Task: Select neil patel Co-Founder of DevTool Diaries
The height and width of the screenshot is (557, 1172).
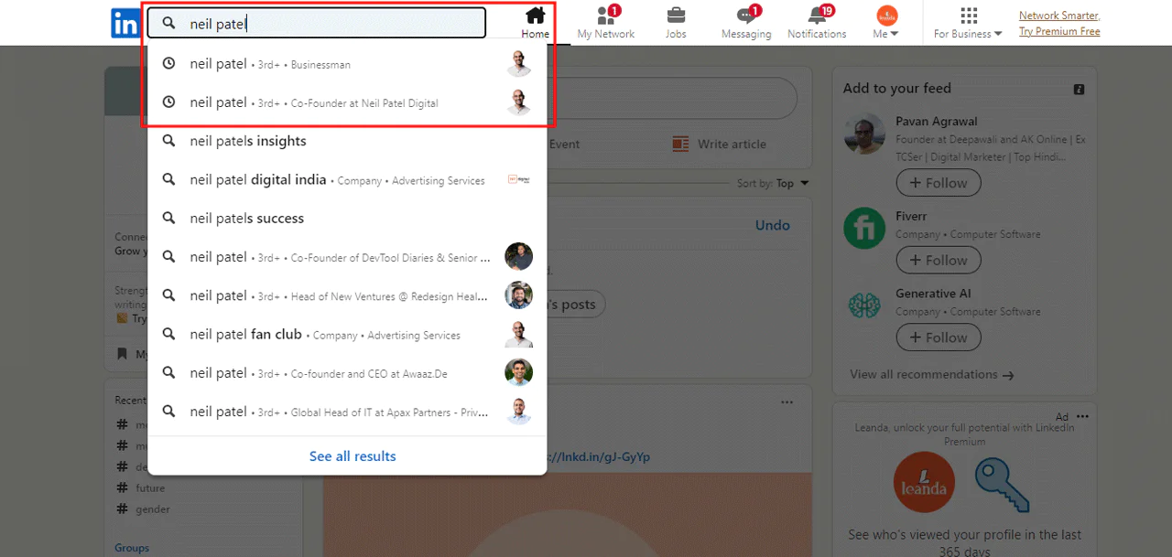Action: pyautogui.click(x=347, y=257)
